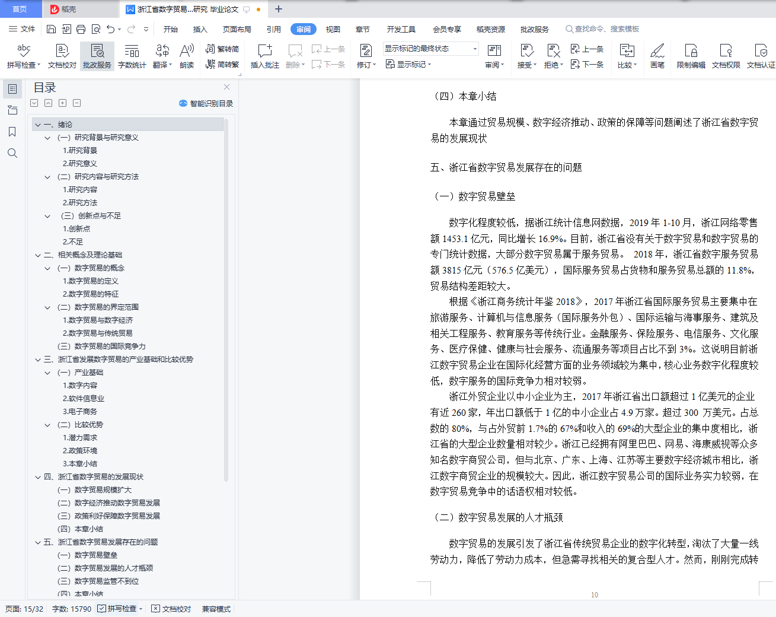Collapse 四、浙江省数字贸易的发展现状 section
776x617 pixels.
38,477
